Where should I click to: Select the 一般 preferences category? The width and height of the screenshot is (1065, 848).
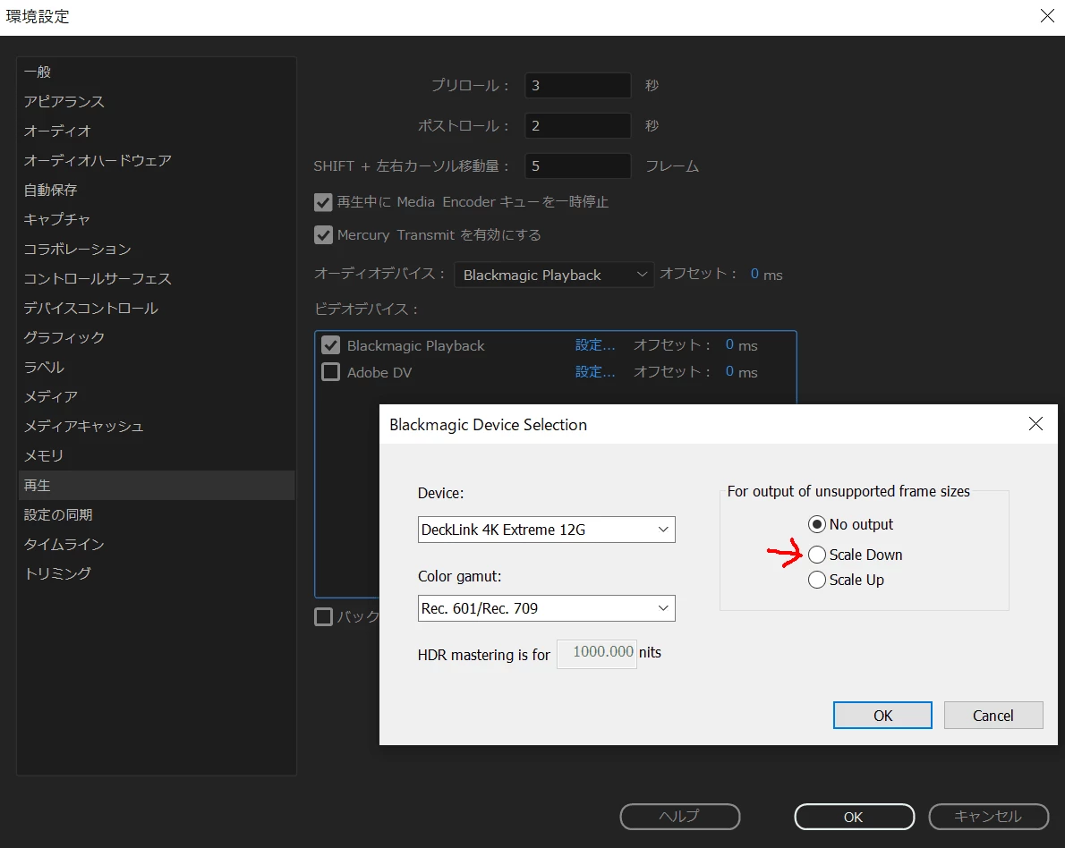tap(157, 72)
